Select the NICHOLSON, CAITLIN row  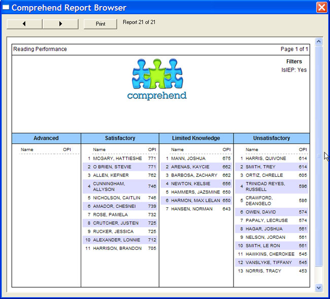point(120,198)
